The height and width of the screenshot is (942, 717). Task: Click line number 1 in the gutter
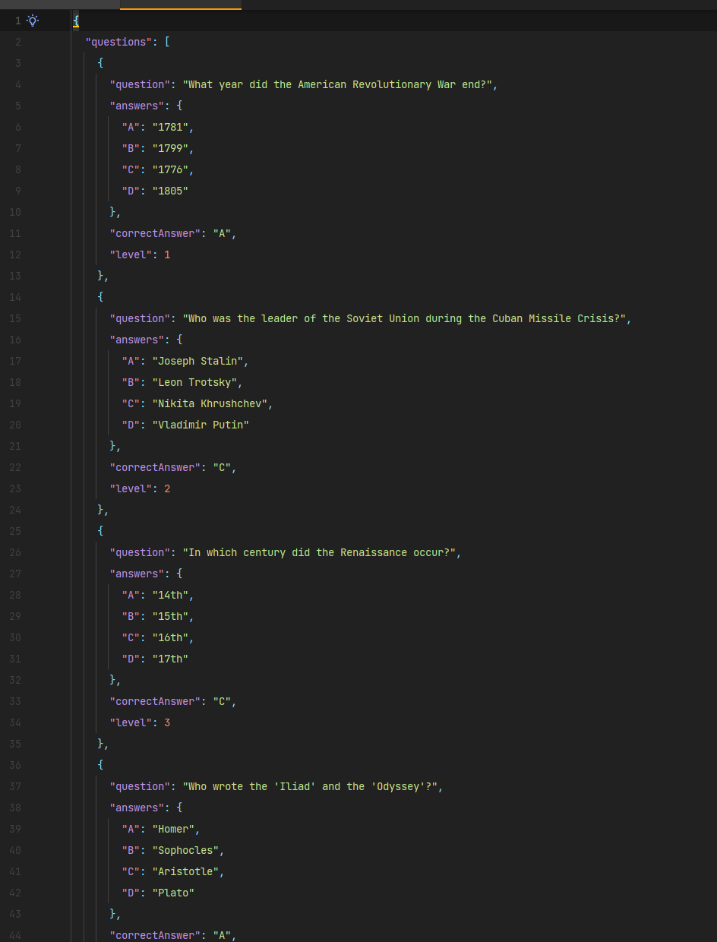[x=18, y=21]
